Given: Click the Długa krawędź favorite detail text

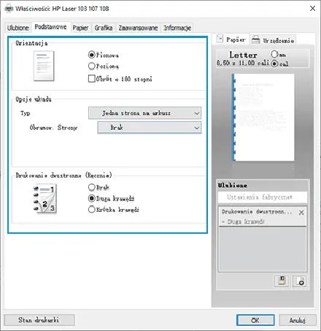Looking at the screenshot, I should 243,221.
